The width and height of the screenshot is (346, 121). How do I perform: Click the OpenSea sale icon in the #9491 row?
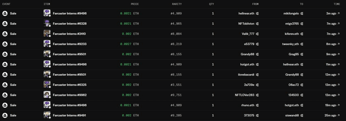[5, 115]
